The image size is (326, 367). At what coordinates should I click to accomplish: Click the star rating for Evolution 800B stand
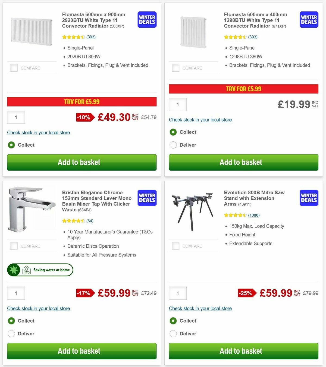coord(235,215)
